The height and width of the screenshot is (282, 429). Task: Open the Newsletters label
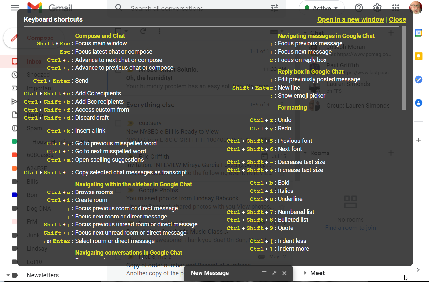tap(43, 275)
